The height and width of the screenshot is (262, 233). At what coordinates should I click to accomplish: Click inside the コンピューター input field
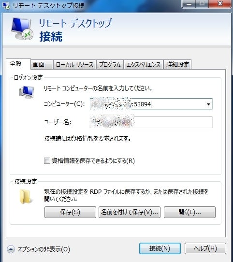151,104
